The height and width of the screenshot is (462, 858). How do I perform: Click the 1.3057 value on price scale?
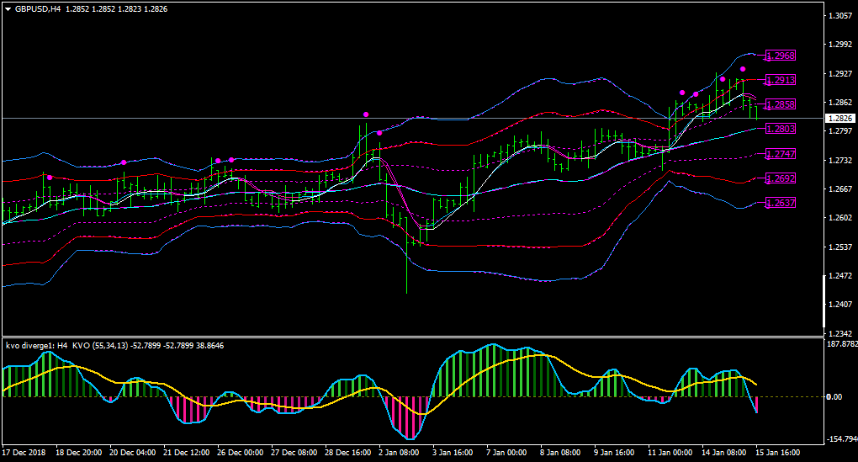coord(840,16)
